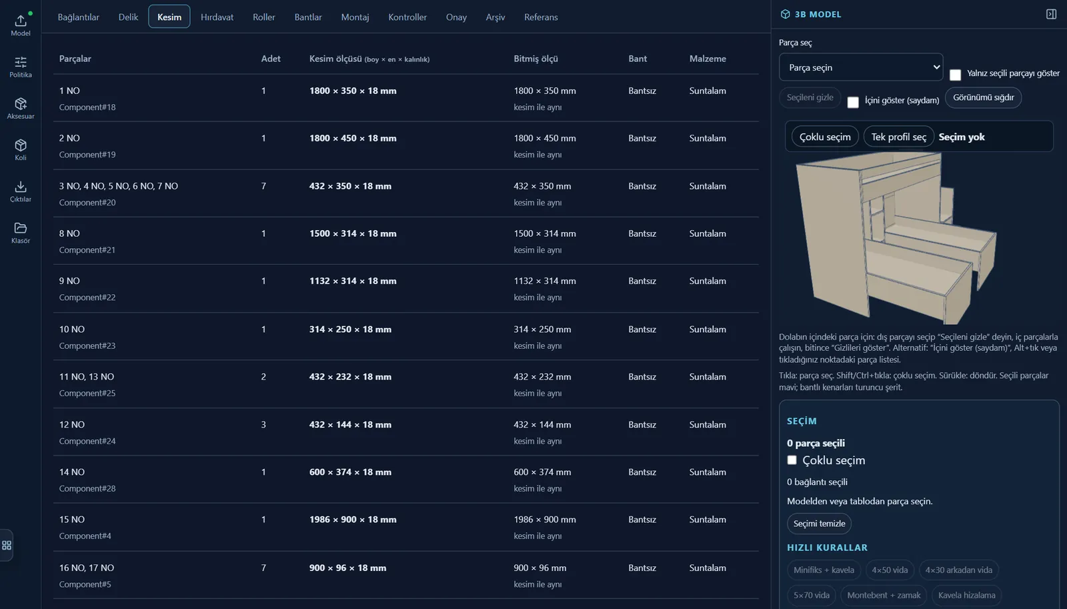Toggle 'İçini göster (saydam)' checkbox
This screenshot has height=609, width=1067.
(x=853, y=102)
